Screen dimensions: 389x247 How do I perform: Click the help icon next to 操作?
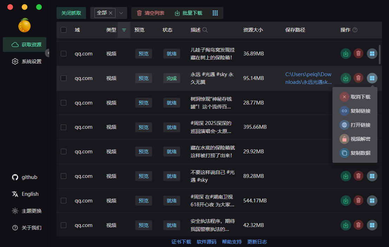[355, 30]
